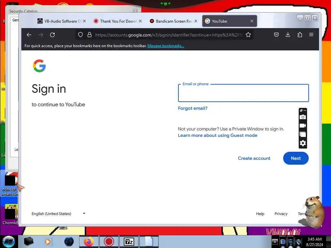Open the media player taskbar icon

[x=48, y=242]
